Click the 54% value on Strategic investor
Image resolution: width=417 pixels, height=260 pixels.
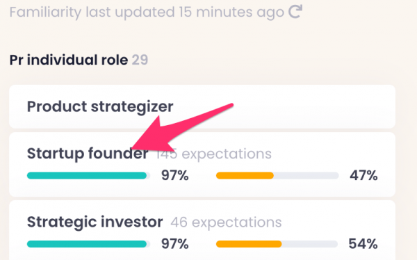click(x=363, y=244)
